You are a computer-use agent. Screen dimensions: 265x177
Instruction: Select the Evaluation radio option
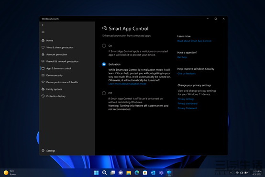coord(104,64)
